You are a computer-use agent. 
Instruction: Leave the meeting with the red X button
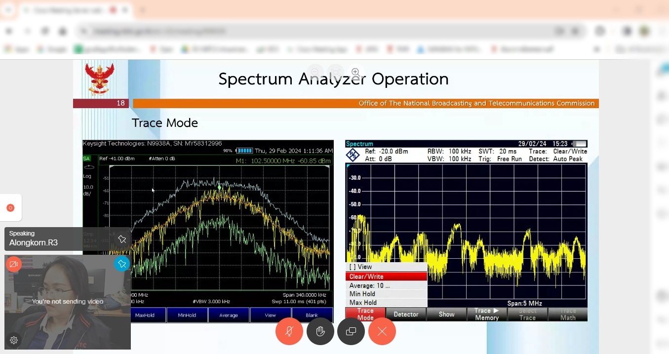tap(382, 331)
